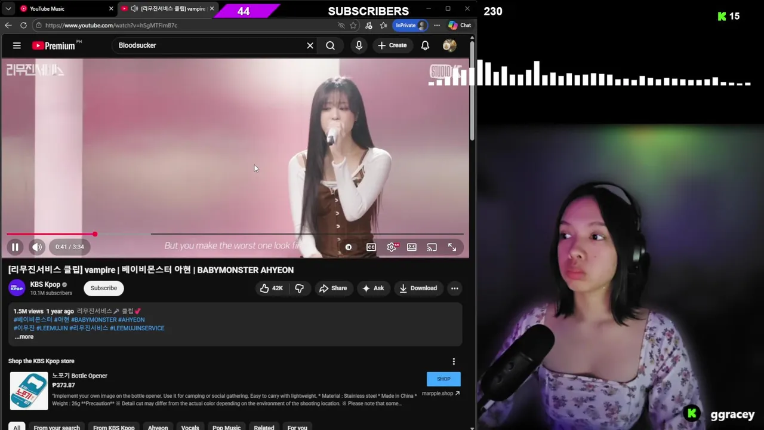Pause the video
The width and height of the screenshot is (764, 430).
point(15,247)
